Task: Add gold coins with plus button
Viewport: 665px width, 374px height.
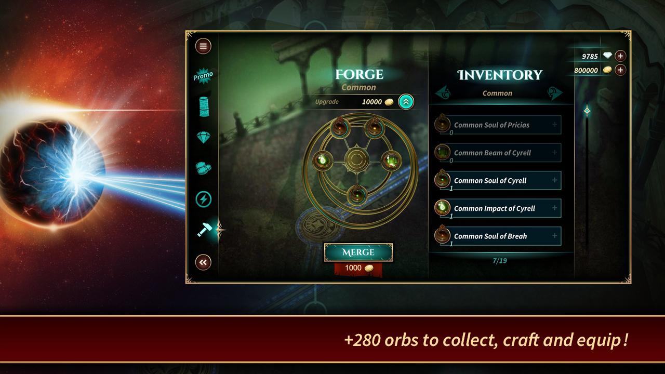Action: [x=620, y=70]
